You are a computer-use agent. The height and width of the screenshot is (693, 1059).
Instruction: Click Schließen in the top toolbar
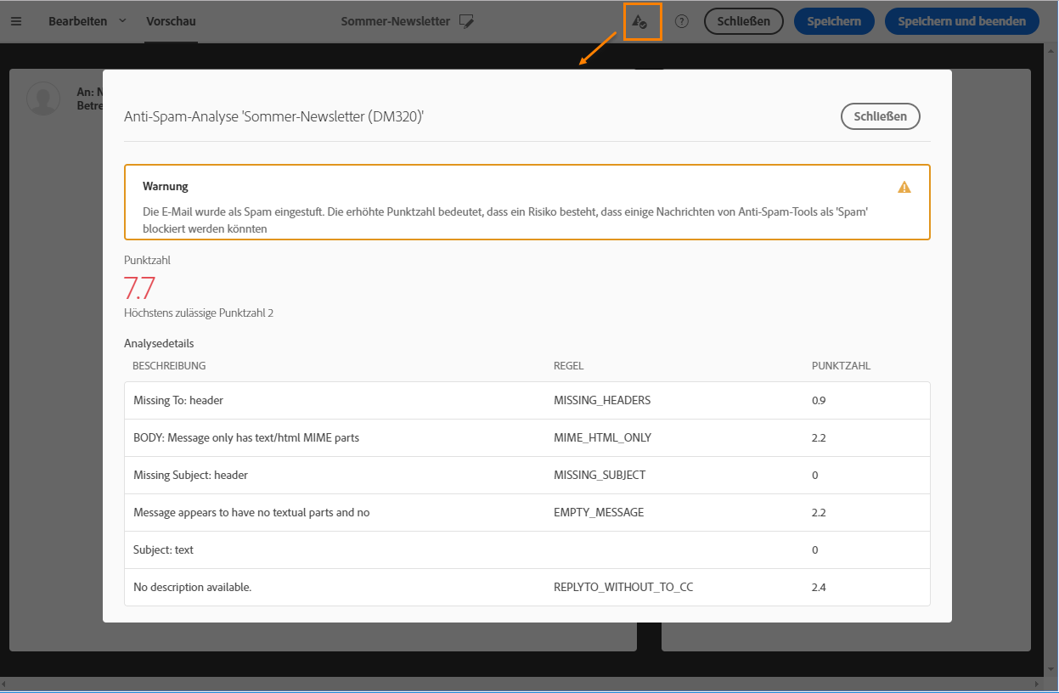(x=743, y=22)
